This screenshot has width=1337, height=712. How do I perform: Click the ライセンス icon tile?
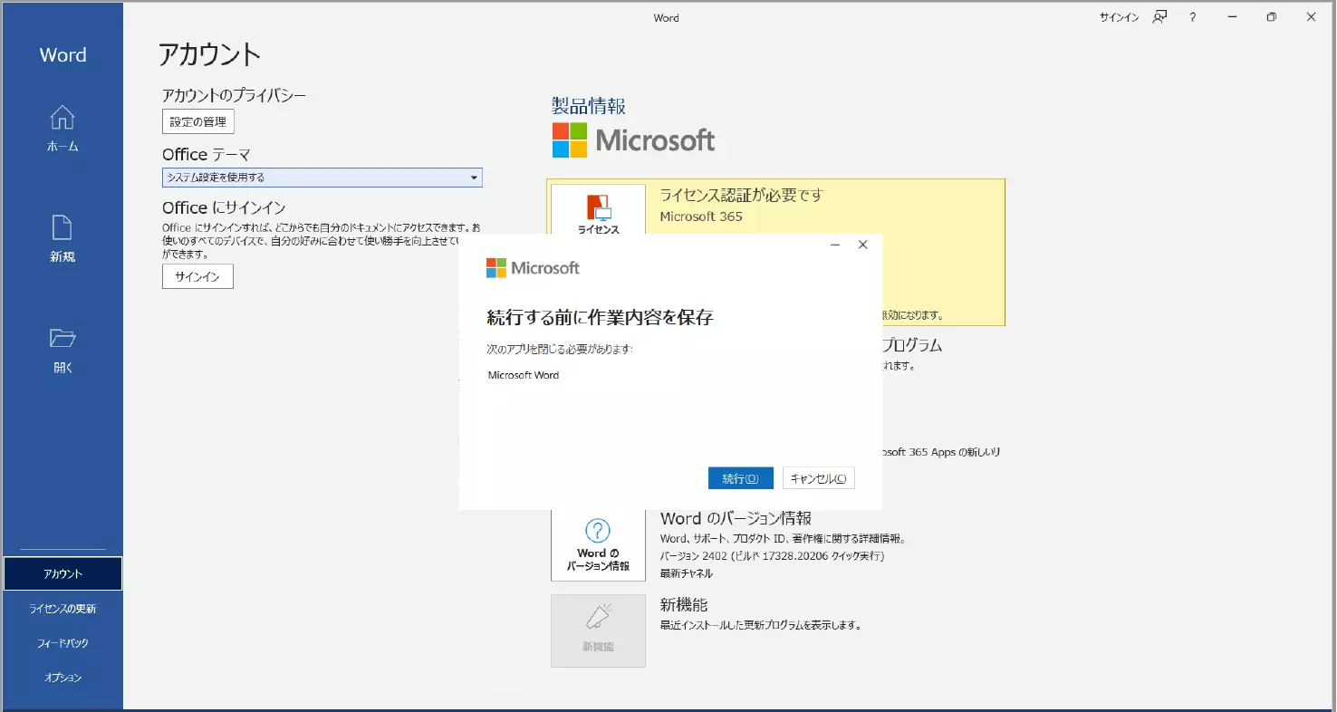point(598,210)
